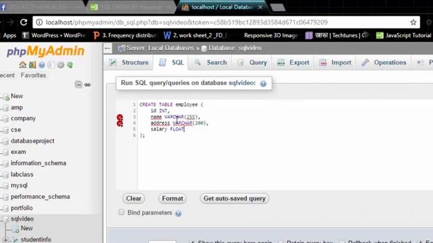
Task: Open WordPress bookmark
Action: pyautogui.click(x=54, y=35)
